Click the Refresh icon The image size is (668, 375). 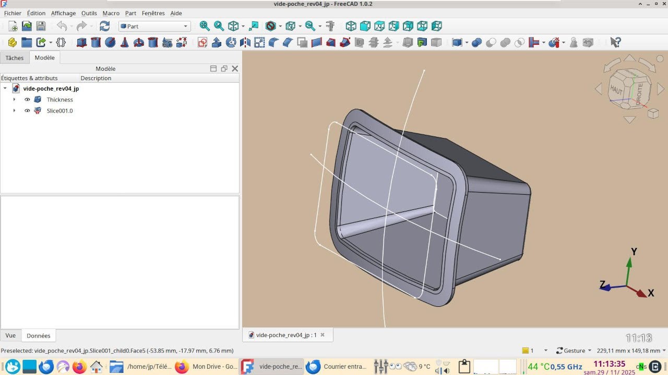(104, 26)
